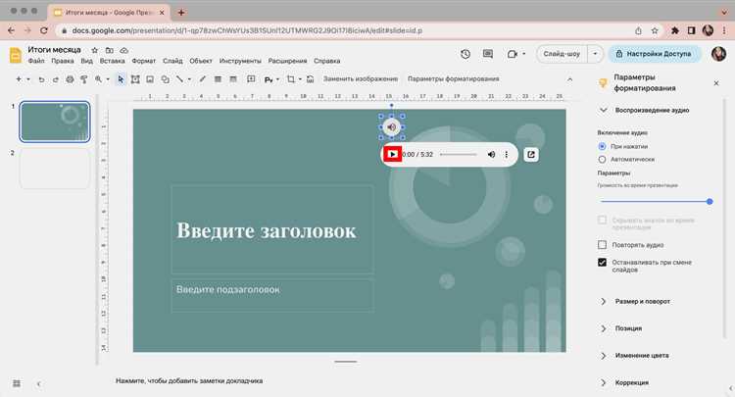Open Настройки Доступа sharing button

point(655,54)
